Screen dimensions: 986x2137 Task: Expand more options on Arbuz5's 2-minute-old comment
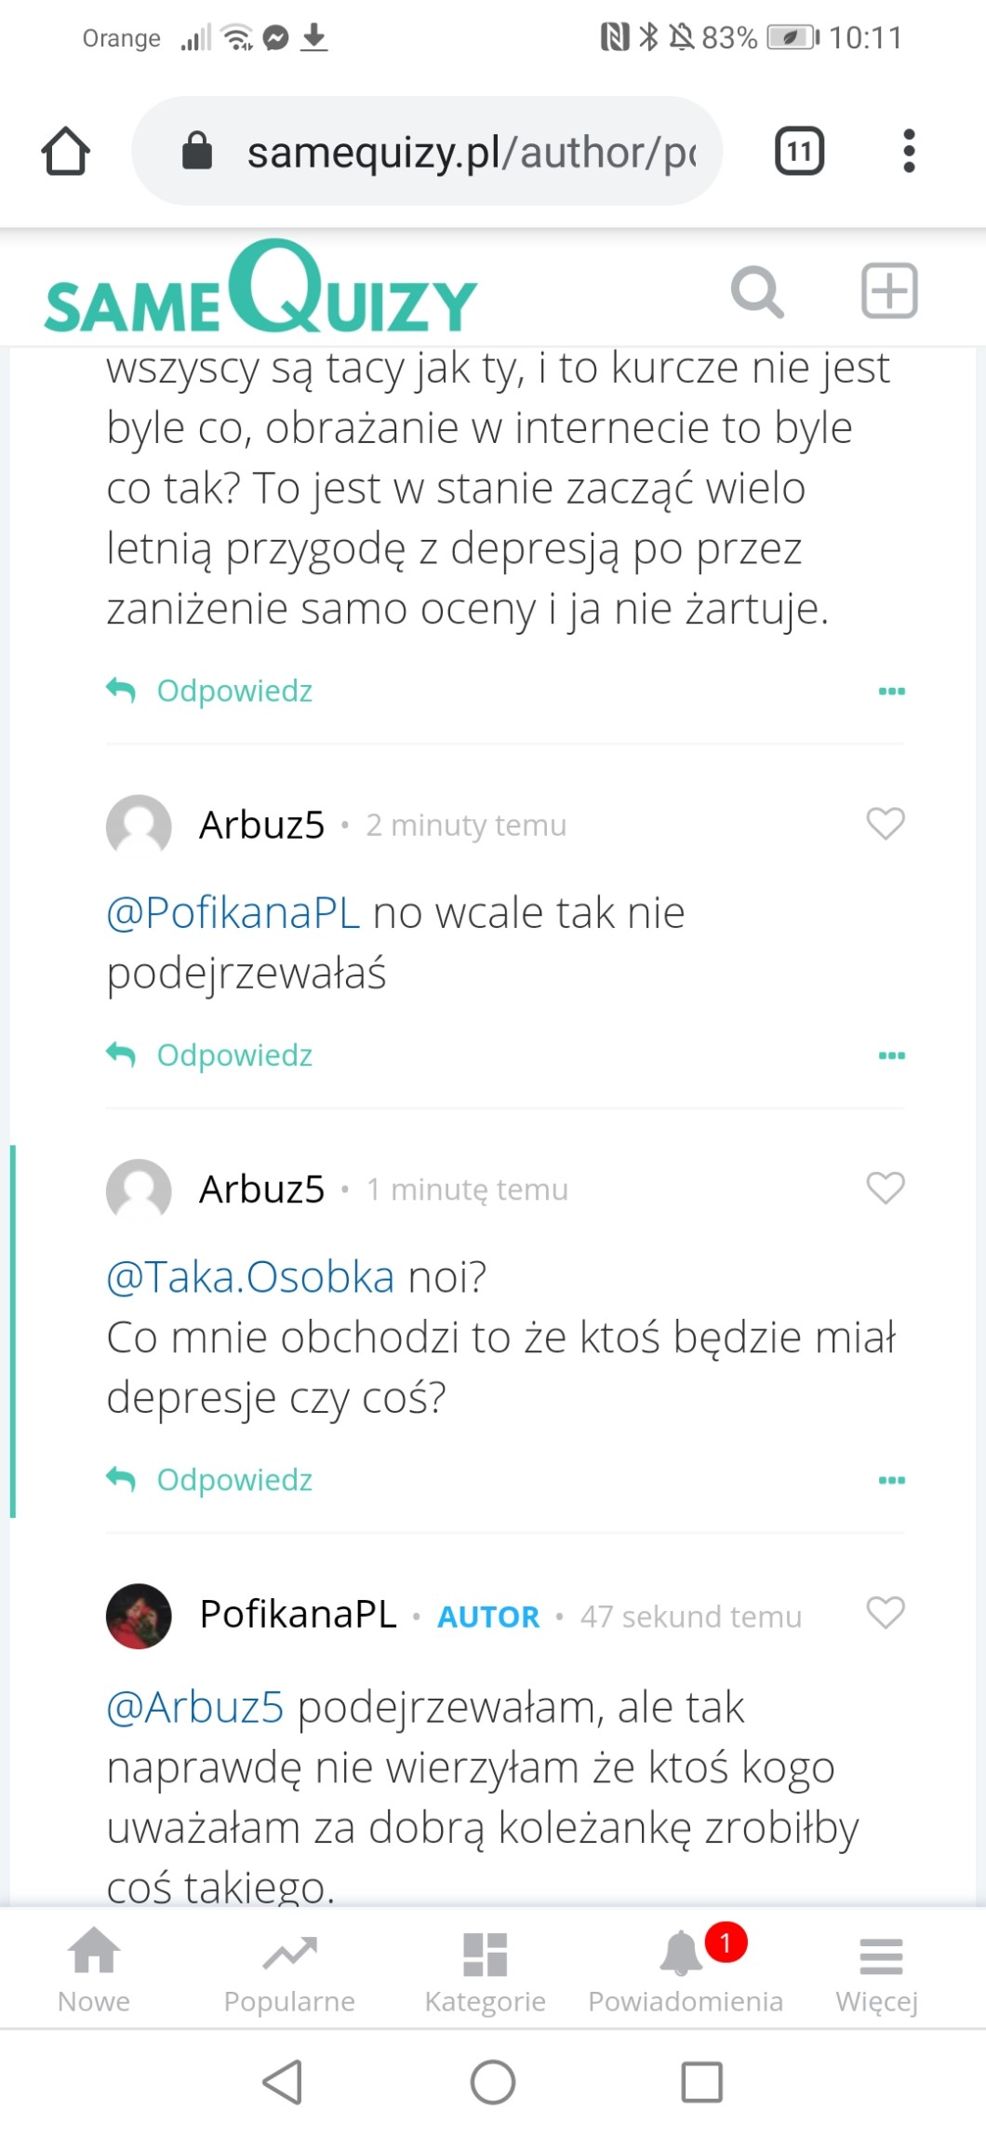[891, 1055]
